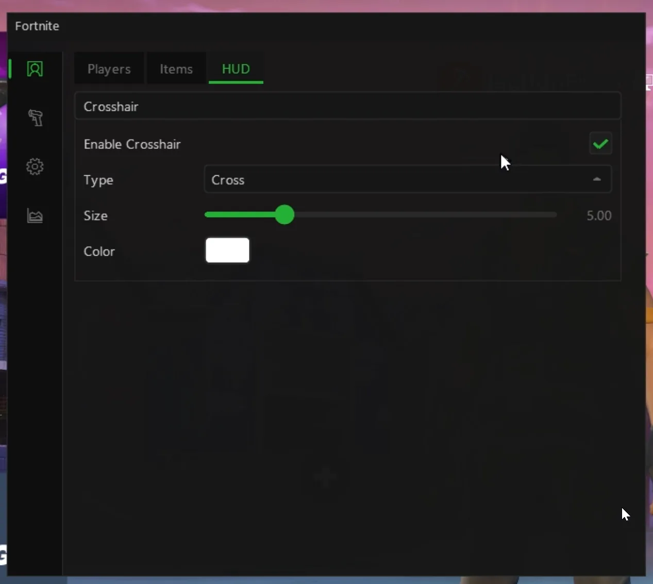The image size is (653, 584).
Task: Click the Size value 5.00
Action: pyautogui.click(x=599, y=215)
